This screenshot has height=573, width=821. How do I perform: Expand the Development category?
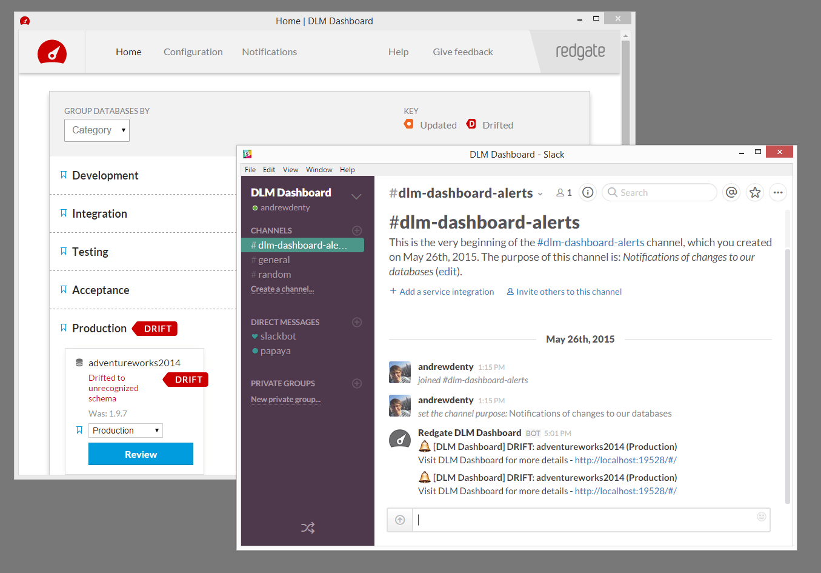[x=105, y=175]
